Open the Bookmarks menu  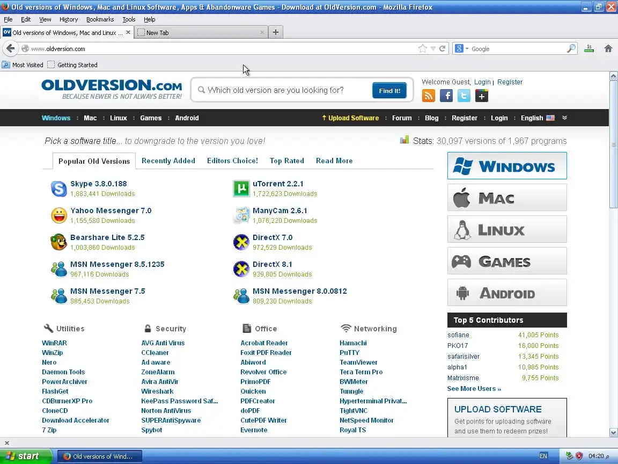coord(100,19)
